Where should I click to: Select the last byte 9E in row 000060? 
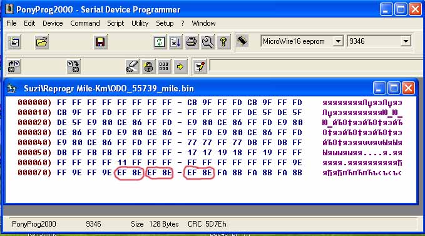[297, 163]
